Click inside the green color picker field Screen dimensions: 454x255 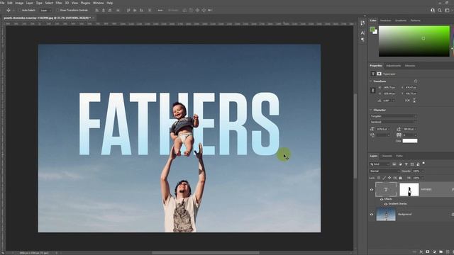click(x=414, y=41)
